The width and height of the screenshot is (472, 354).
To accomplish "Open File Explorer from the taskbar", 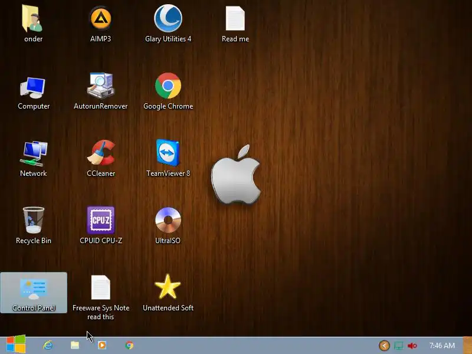I will point(75,345).
